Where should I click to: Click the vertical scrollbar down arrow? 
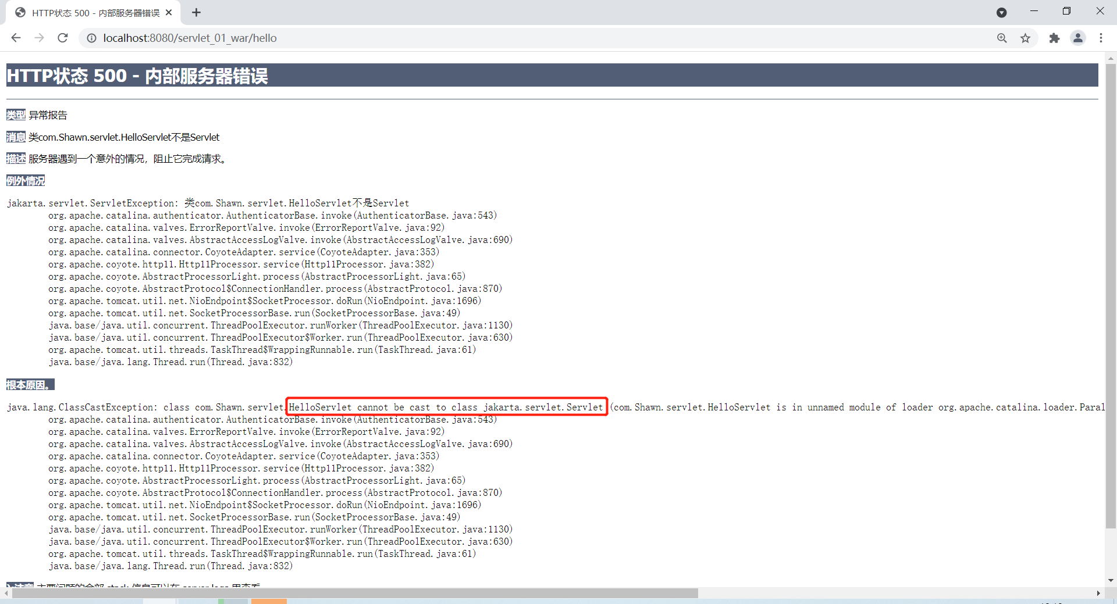(x=1111, y=580)
